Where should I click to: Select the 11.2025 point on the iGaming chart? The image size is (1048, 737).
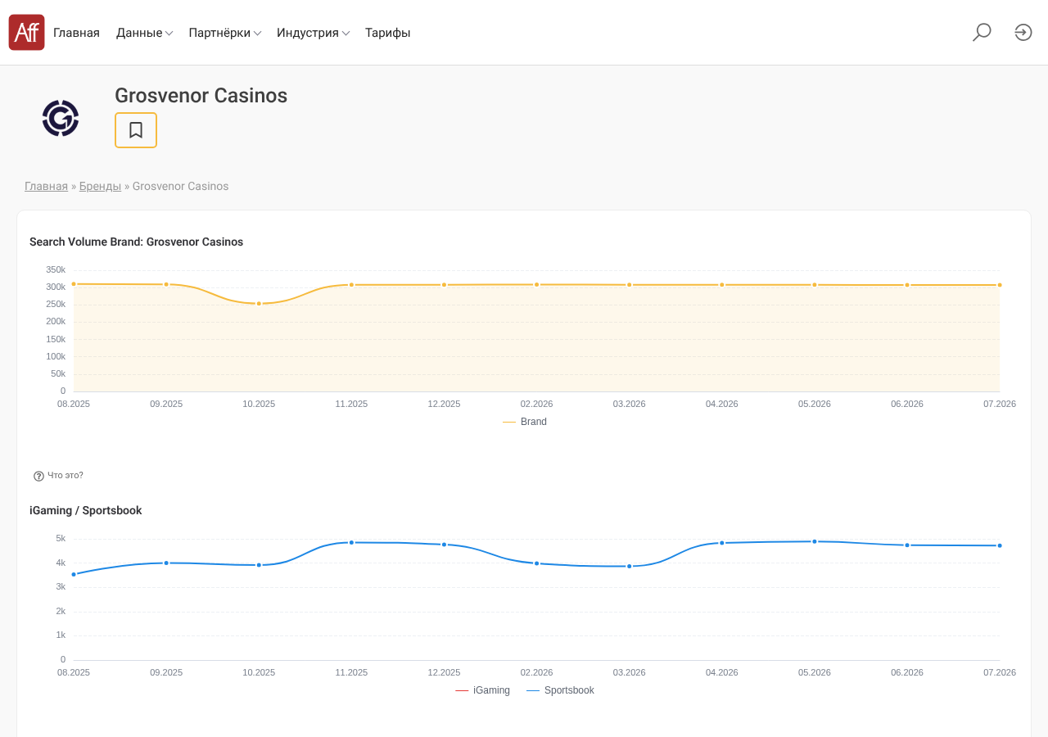click(x=351, y=542)
